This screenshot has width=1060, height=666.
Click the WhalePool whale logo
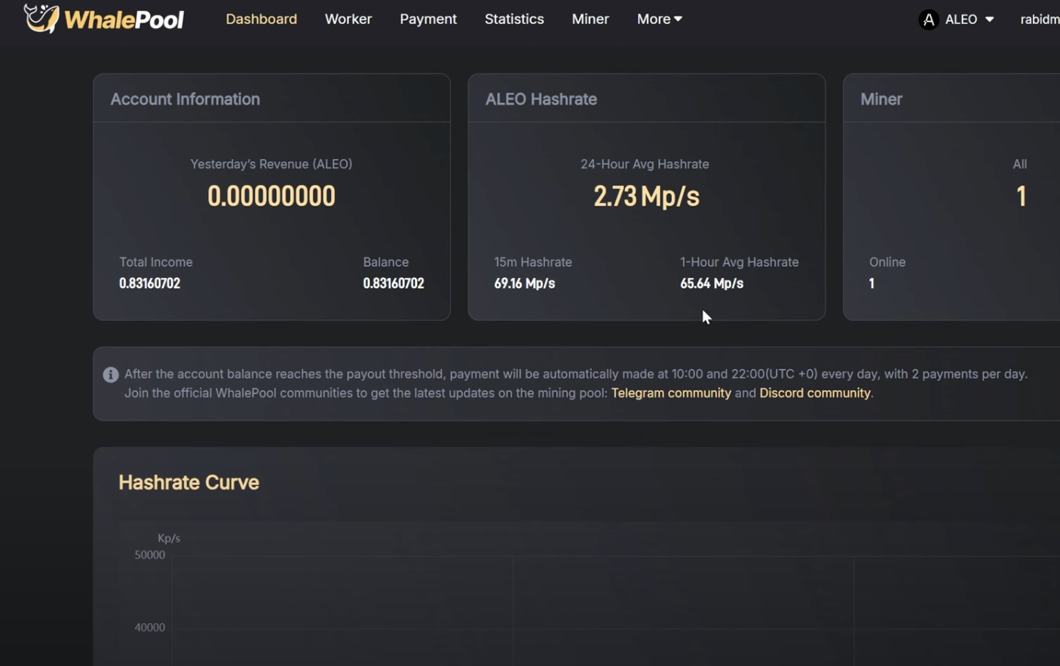click(x=41, y=18)
